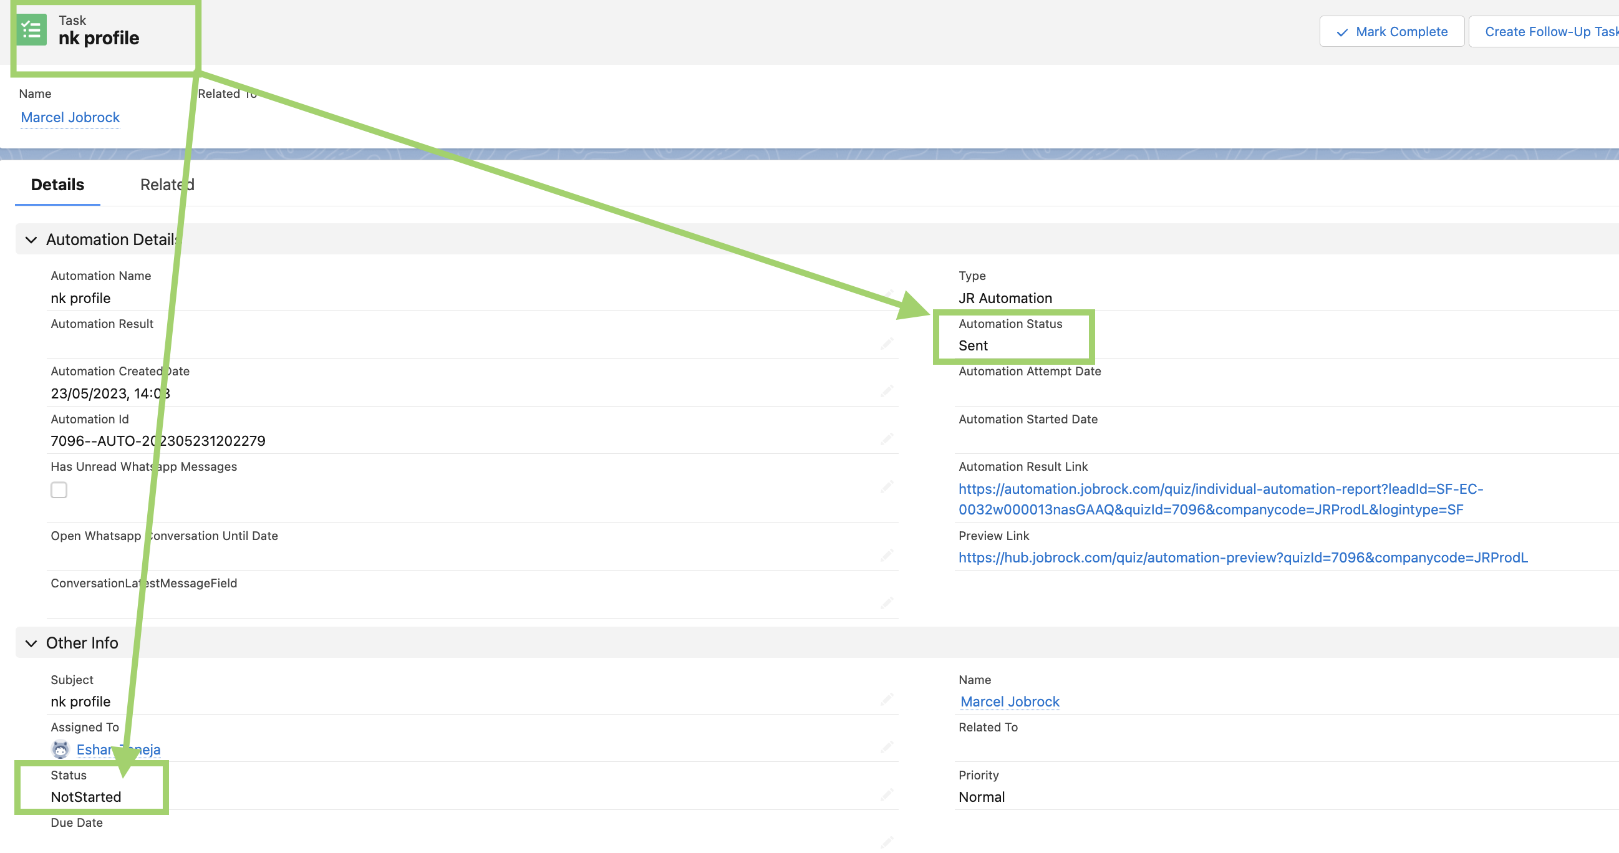This screenshot has width=1619, height=853.
Task: Click the green Task icon in header
Action: [31, 29]
